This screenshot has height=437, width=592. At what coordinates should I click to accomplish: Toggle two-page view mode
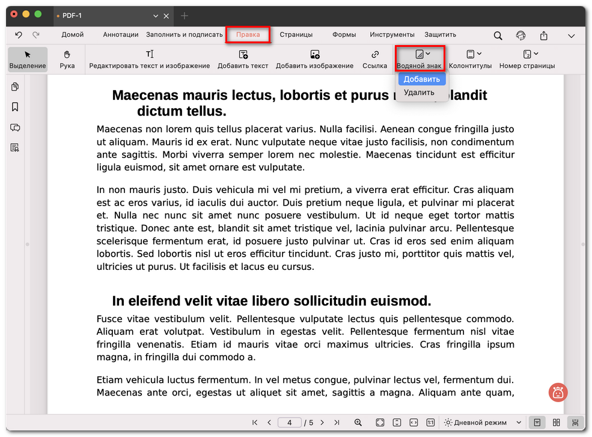click(557, 423)
